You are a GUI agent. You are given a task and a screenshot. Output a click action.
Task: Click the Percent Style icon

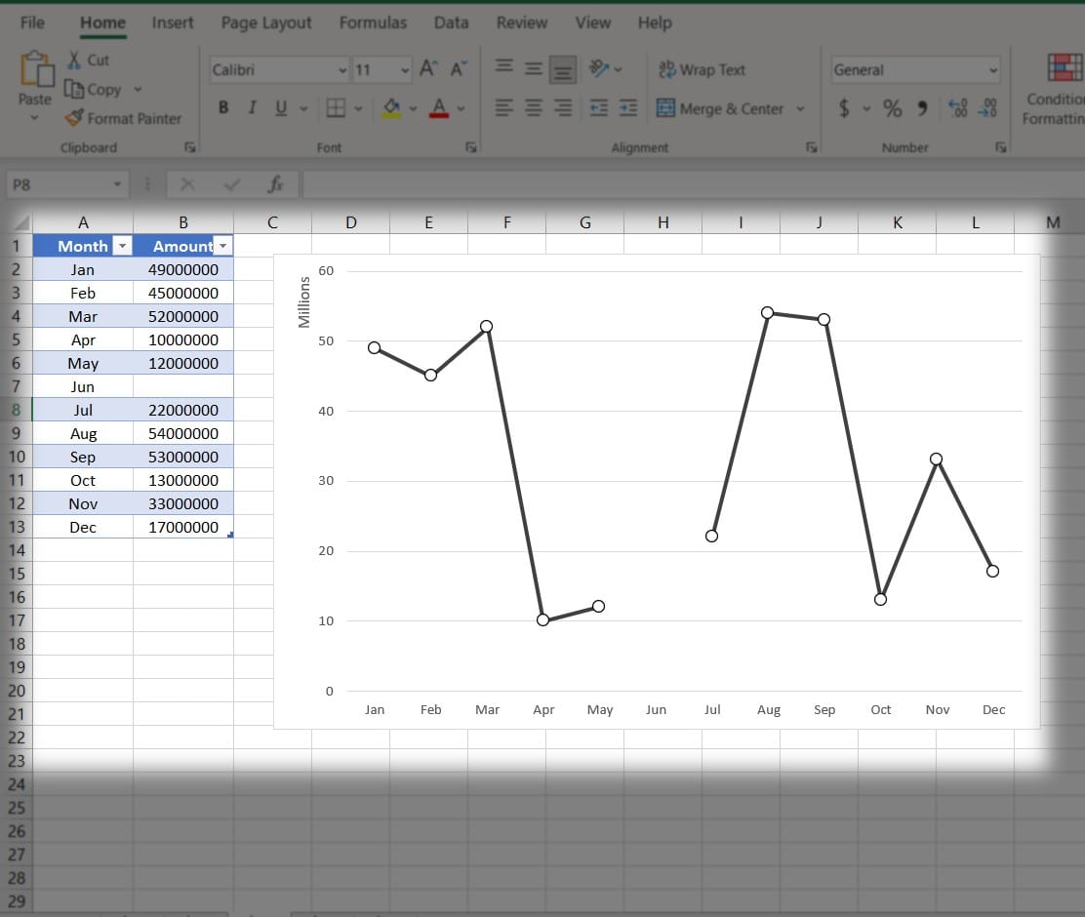pyautogui.click(x=892, y=108)
